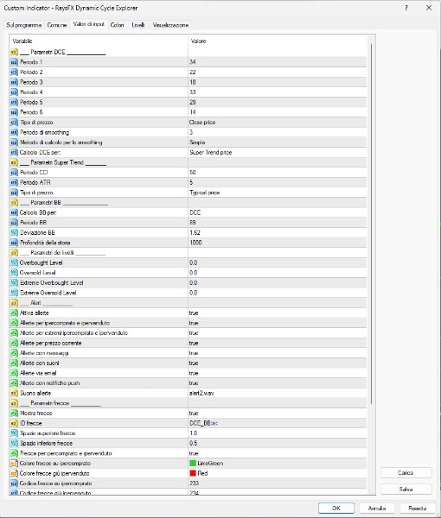441x518 pixels.
Task: Switch to the Comune tab
Action: pos(57,25)
